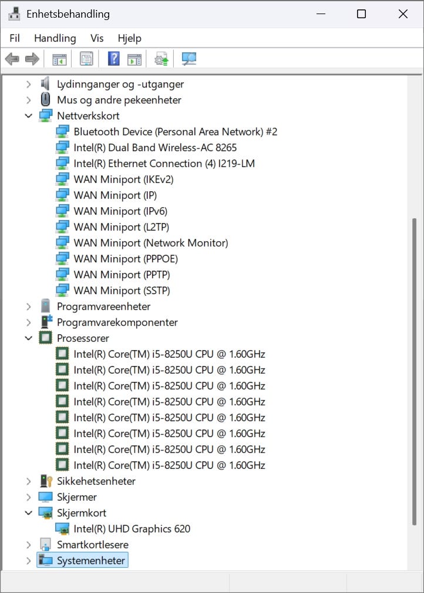The image size is (424, 593).
Task: Select WAN Miniport (PPPOE)
Action: tap(126, 259)
